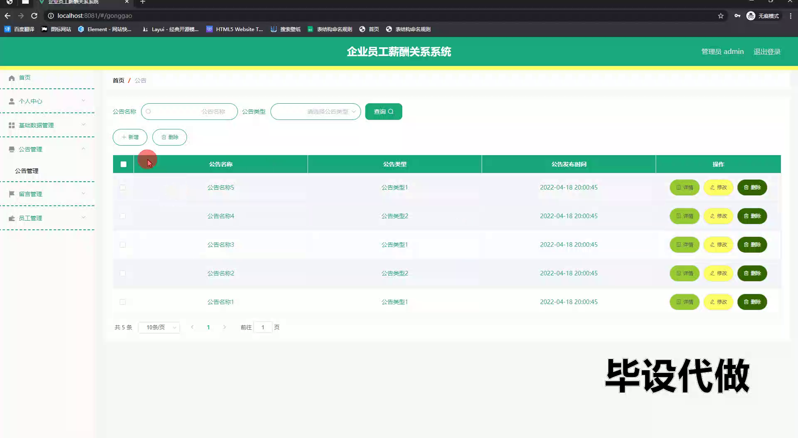Open the 10条/页 page size dropdown
Image resolution: width=798 pixels, height=438 pixels.
point(159,327)
